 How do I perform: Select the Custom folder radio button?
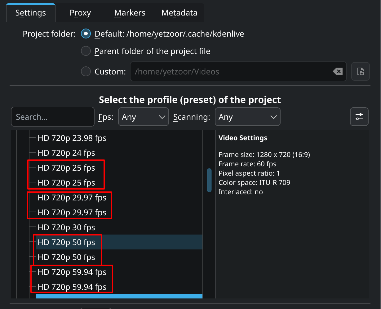point(86,72)
